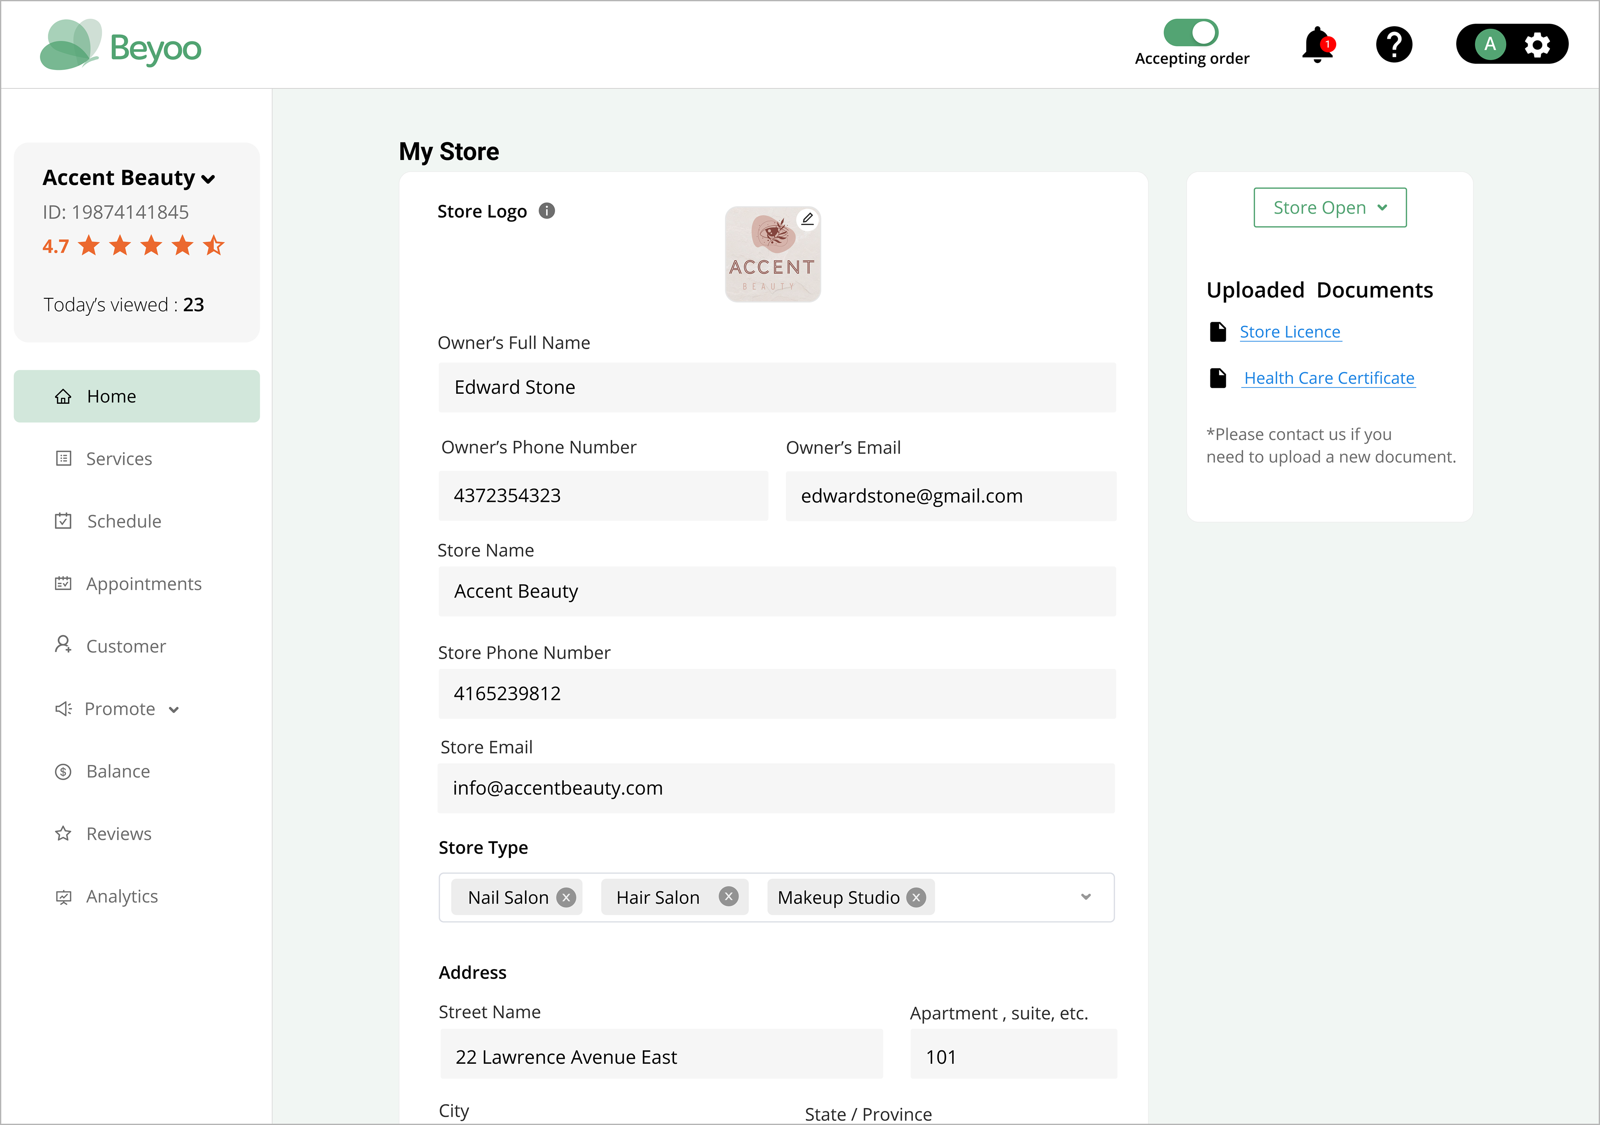The image size is (1600, 1125).
Task: Click the Beyoo logo
Action: click(120, 45)
